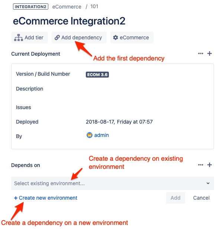Cancel adding the dependency
Image resolution: width=217 pixels, height=229 pixels.
[201, 198]
